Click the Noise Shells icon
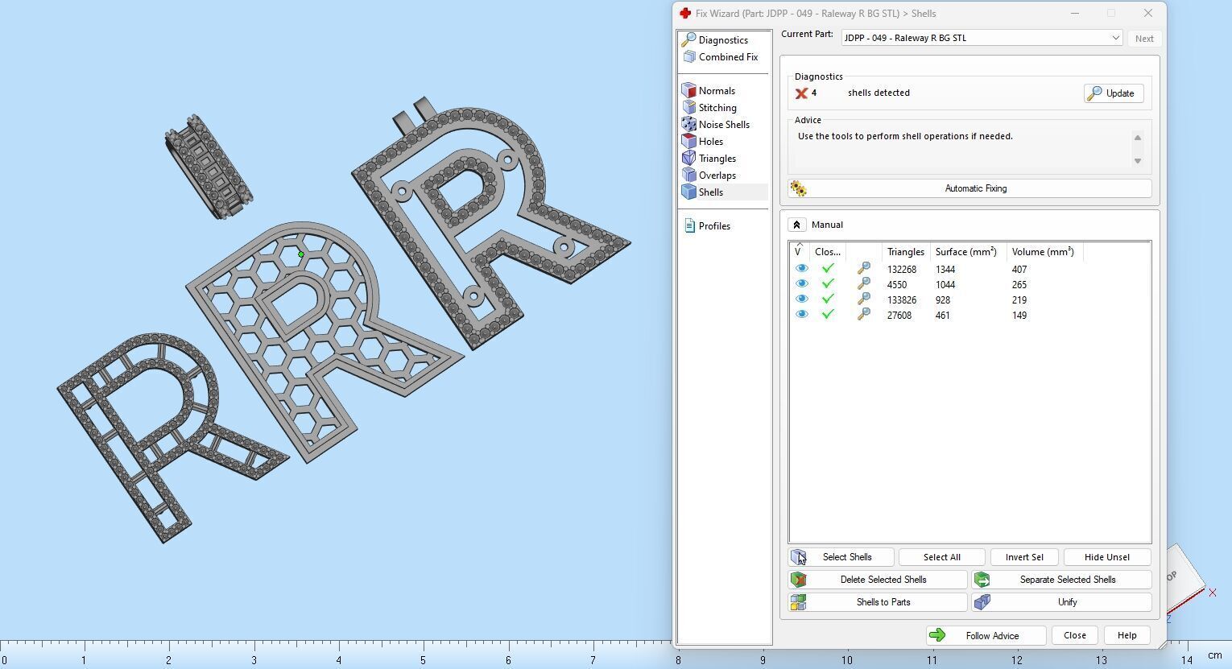The width and height of the screenshot is (1232, 669). tap(688, 124)
